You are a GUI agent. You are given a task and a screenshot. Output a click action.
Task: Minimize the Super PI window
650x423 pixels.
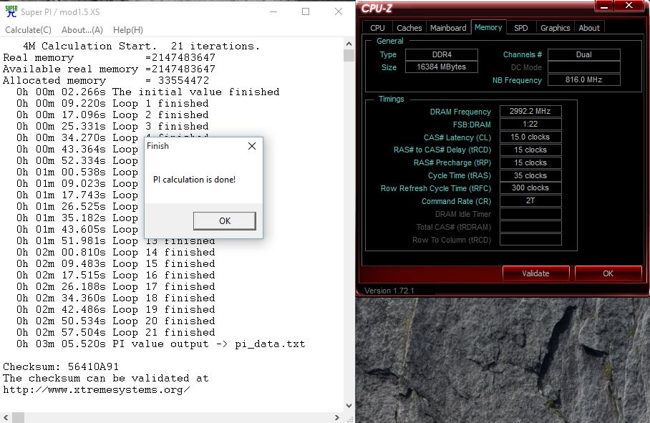click(273, 11)
